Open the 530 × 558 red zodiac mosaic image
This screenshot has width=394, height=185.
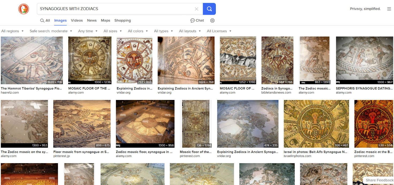click(374, 124)
